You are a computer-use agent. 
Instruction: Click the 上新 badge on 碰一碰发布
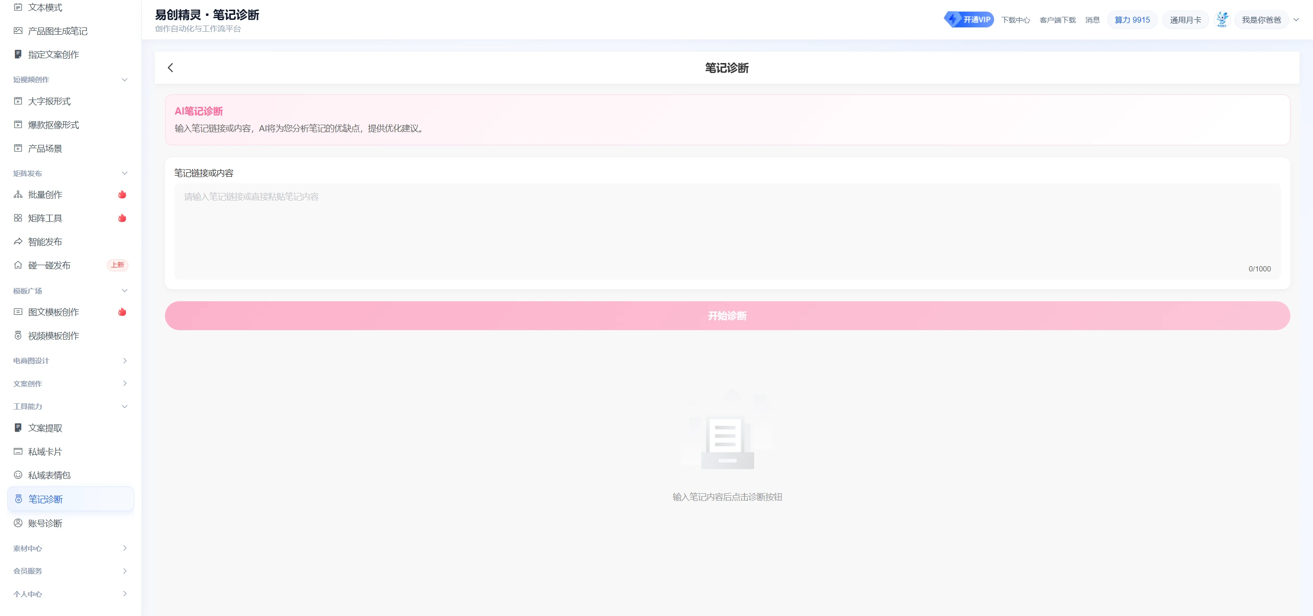coord(118,265)
